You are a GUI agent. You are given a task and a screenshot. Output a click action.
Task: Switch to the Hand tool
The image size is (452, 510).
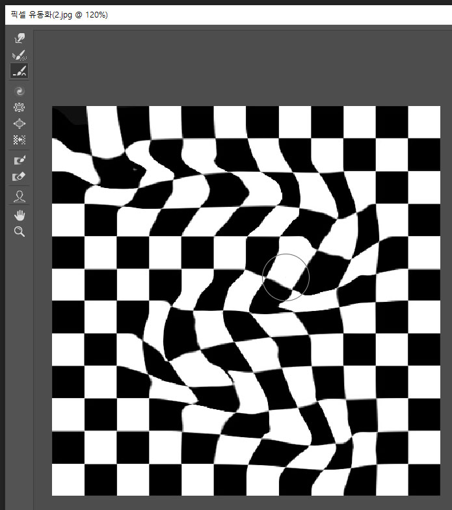coord(20,215)
